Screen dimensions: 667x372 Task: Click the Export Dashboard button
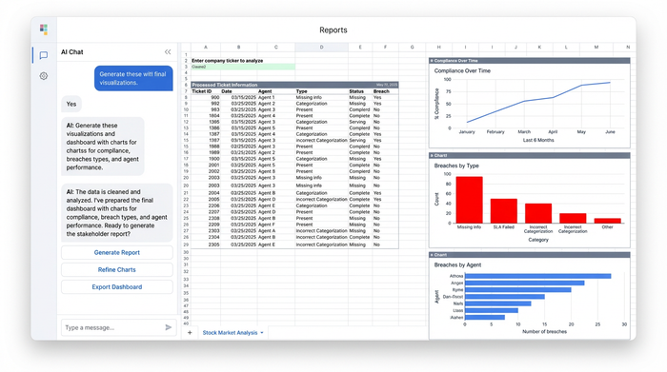coord(117,287)
